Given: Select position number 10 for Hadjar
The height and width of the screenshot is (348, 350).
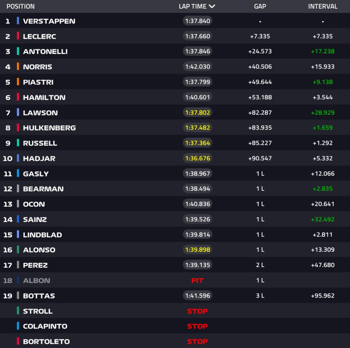Looking at the screenshot, I should pos(7,158).
